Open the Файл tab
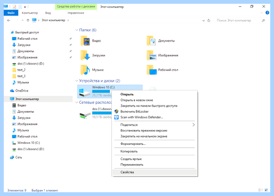This screenshot has height=196, width=274. (11, 13)
